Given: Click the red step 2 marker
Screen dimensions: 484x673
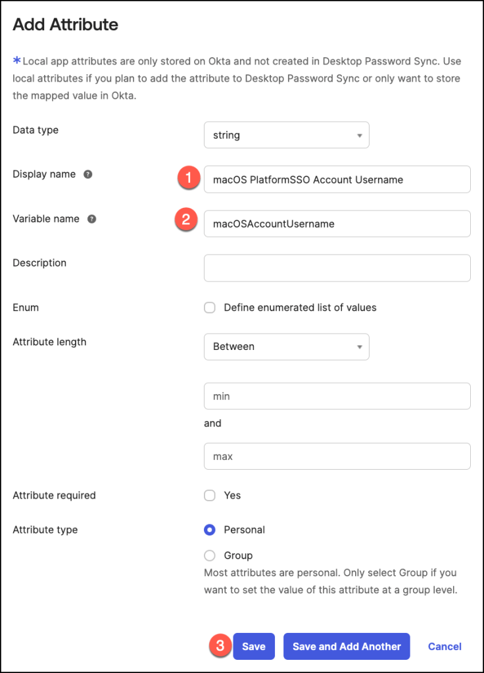Looking at the screenshot, I should tap(186, 220).
